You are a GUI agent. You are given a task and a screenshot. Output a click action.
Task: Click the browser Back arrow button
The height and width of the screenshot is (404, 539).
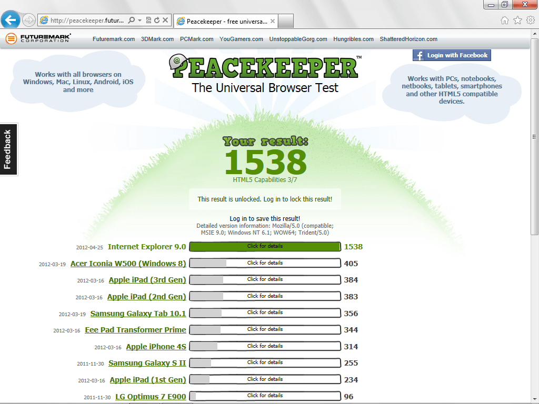coord(11,20)
